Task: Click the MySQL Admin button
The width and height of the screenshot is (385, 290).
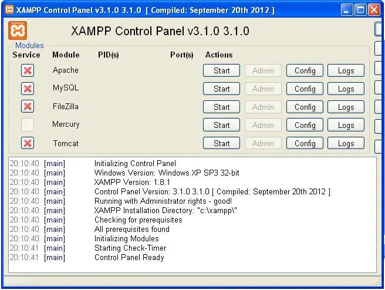Action: coord(263,89)
